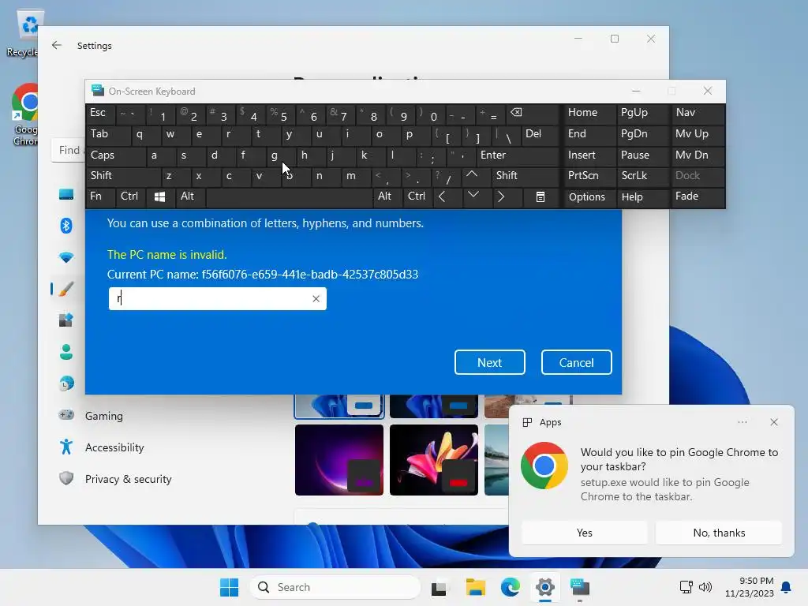The width and height of the screenshot is (808, 606).
Task: Click the taskbar Search box
Action: point(335,587)
